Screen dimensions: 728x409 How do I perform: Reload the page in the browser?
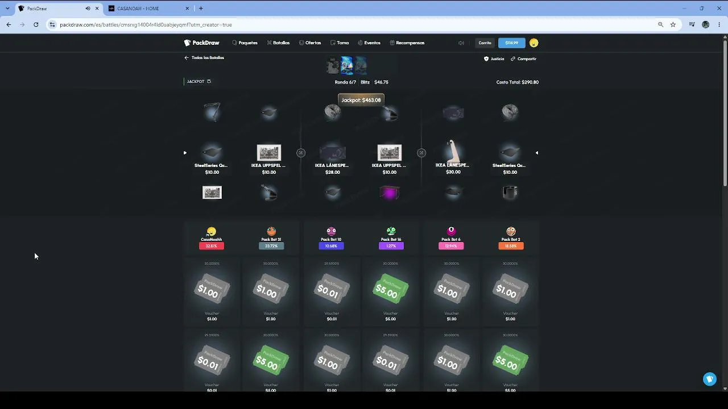[36, 24]
